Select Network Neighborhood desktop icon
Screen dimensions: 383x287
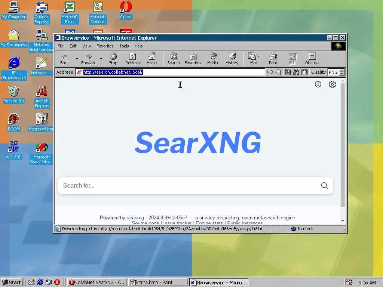click(x=41, y=41)
